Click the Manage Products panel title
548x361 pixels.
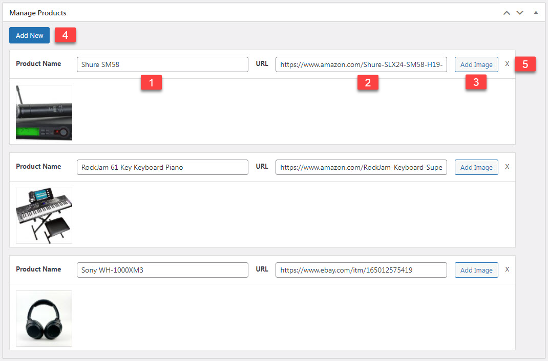(38, 13)
